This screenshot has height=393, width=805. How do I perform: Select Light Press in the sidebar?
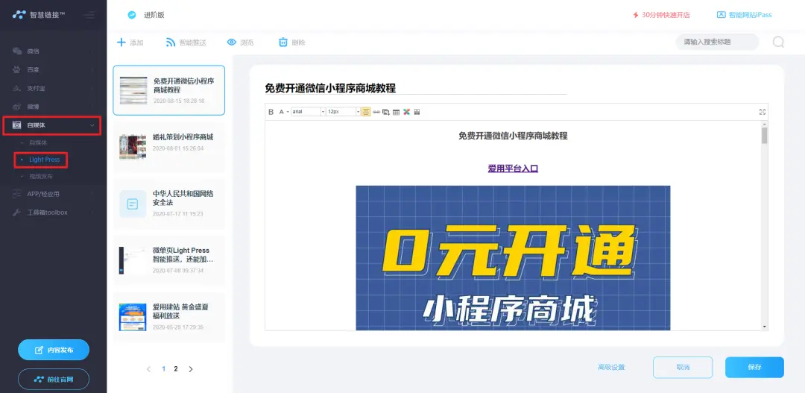tap(44, 160)
